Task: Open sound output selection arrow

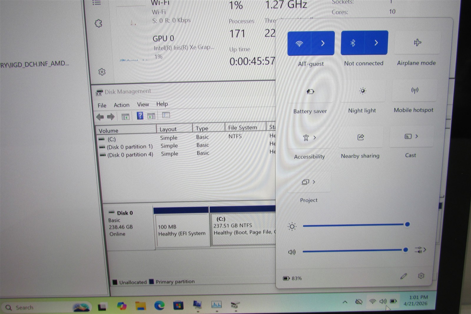Action: pos(420,250)
